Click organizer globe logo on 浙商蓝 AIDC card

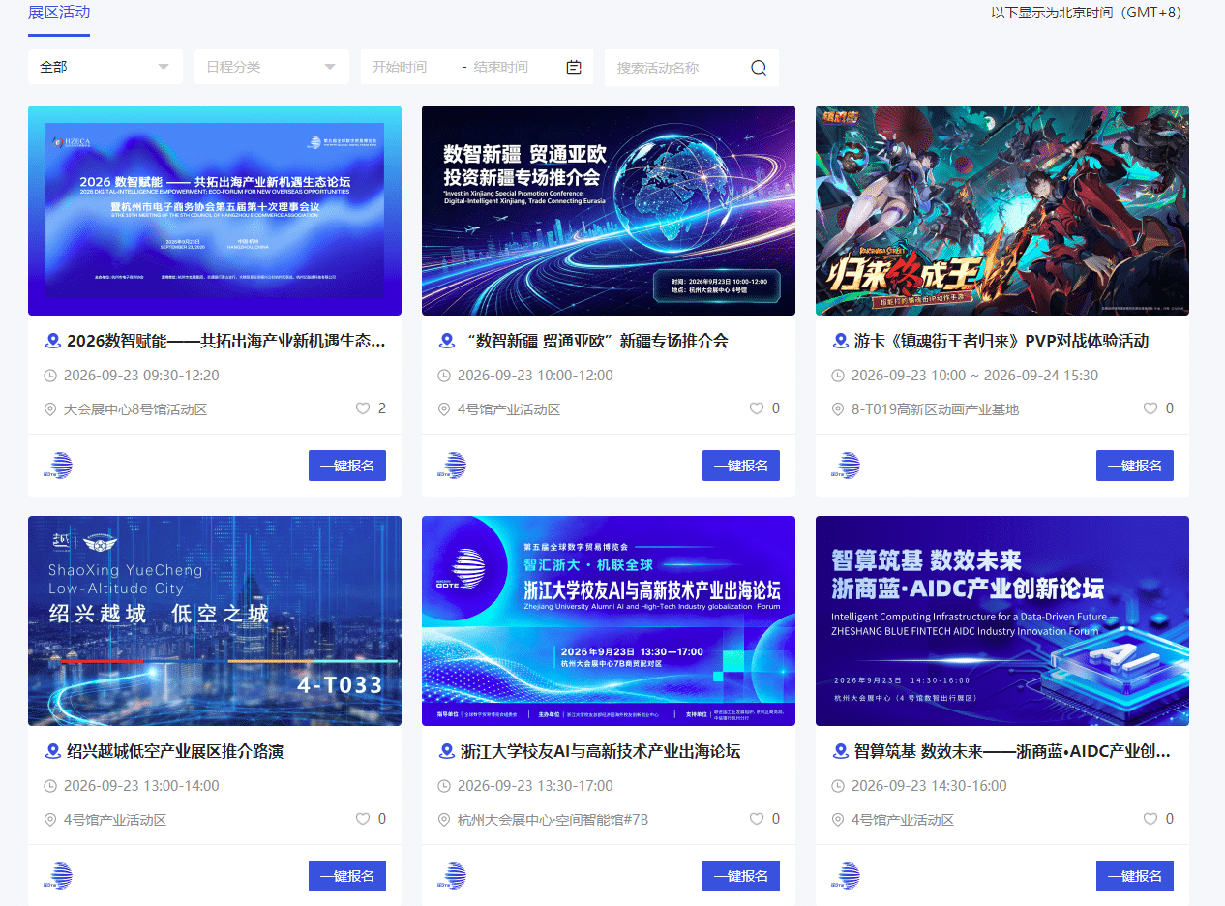point(846,876)
